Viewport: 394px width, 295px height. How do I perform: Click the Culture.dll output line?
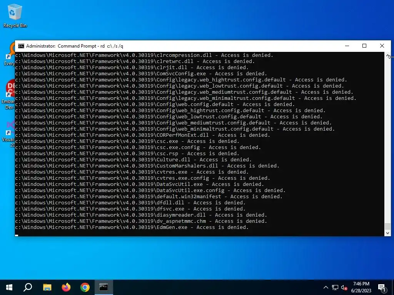click(134, 159)
